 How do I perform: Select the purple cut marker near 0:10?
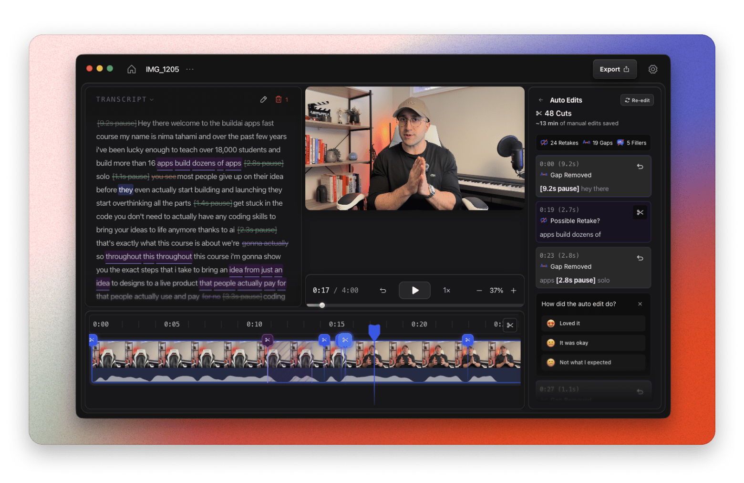pos(268,340)
